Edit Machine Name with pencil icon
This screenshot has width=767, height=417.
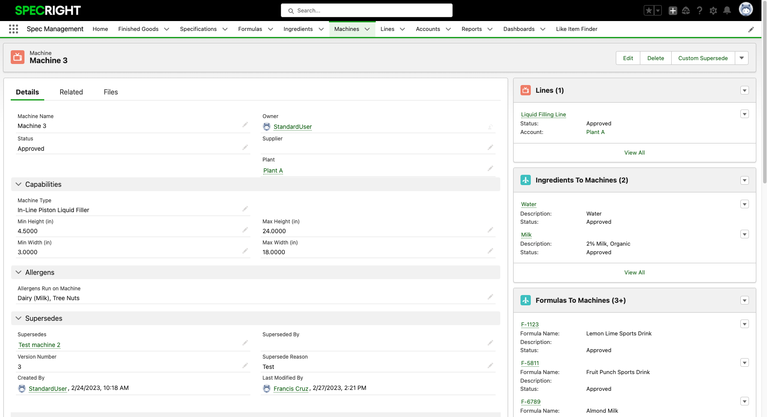pos(245,125)
